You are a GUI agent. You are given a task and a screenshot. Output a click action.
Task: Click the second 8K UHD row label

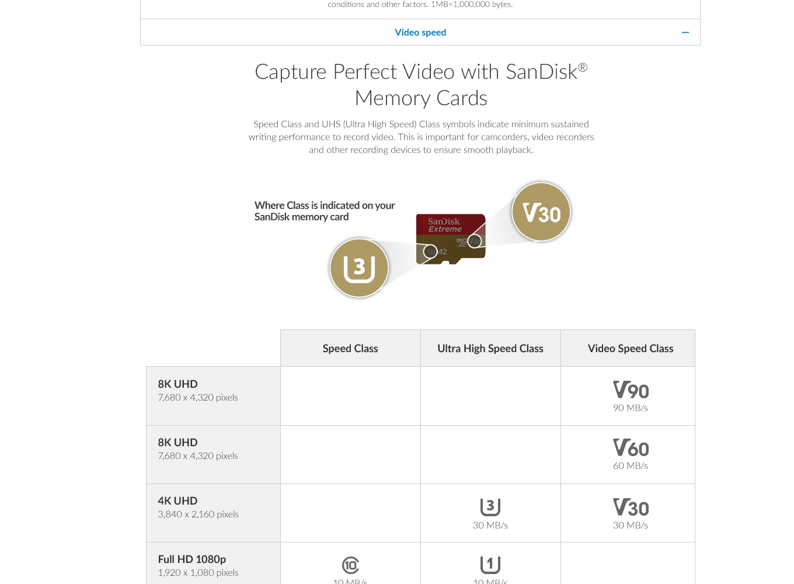tap(177, 442)
